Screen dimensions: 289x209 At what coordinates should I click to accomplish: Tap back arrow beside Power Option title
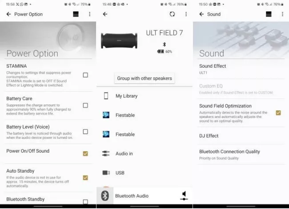click(x=8, y=14)
